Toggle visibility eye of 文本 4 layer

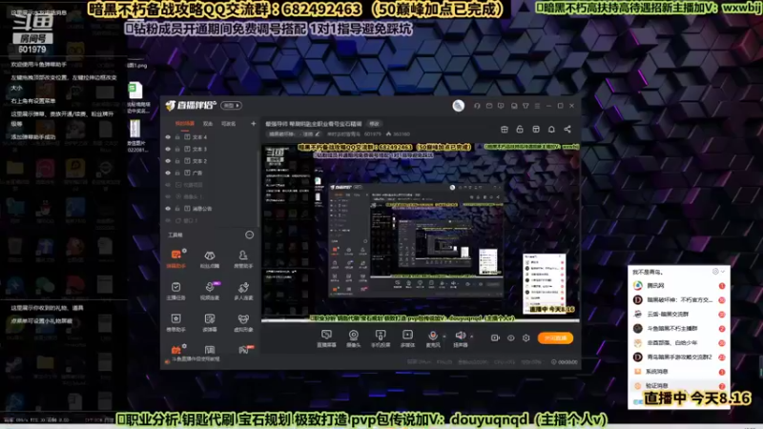pyautogui.click(x=168, y=137)
